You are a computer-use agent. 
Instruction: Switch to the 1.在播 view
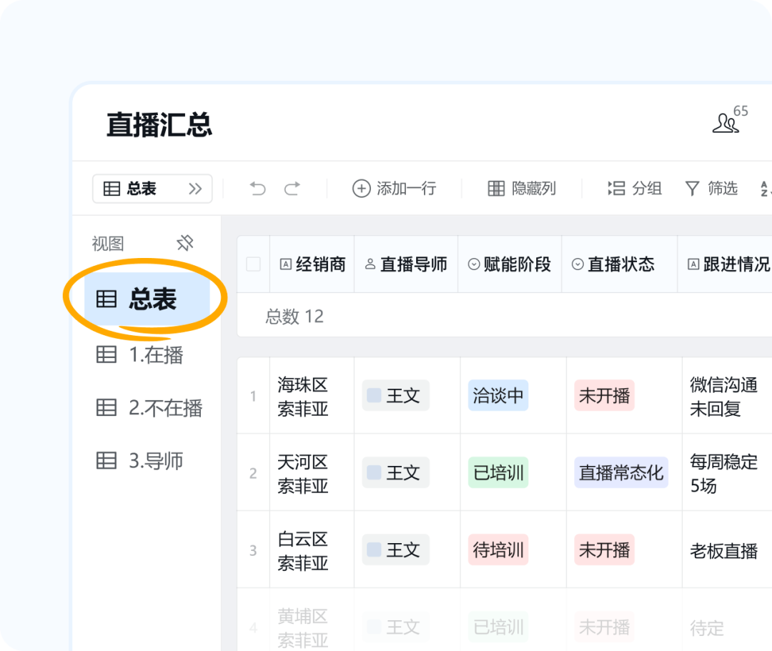[152, 354]
